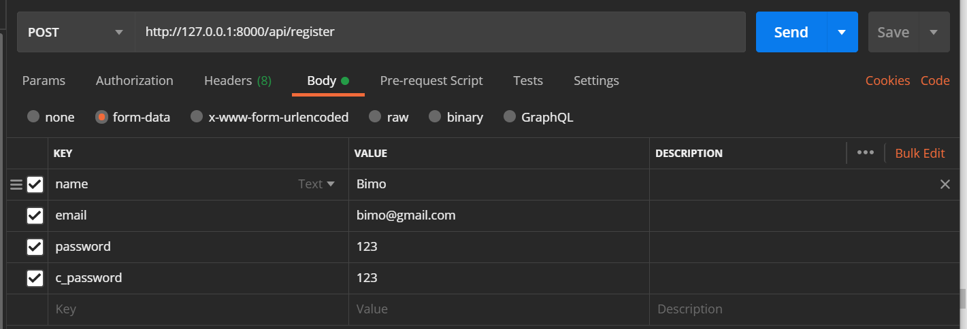Expand the Send button arrow options

[842, 32]
